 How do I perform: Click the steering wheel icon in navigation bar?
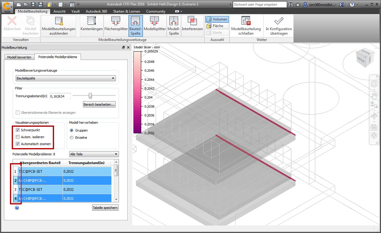(374, 84)
